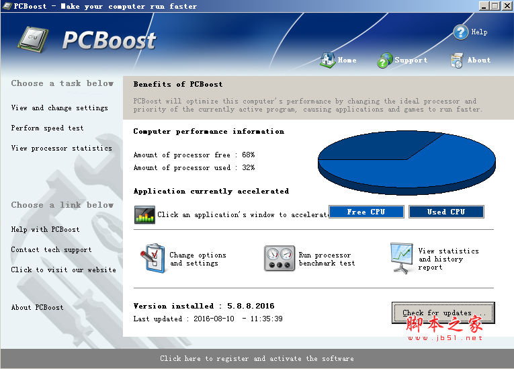The height and width of the screenshot is (369, 514).
Task: Click the 'Amount of processor free : 68%' line
Action: coord(194,155)
